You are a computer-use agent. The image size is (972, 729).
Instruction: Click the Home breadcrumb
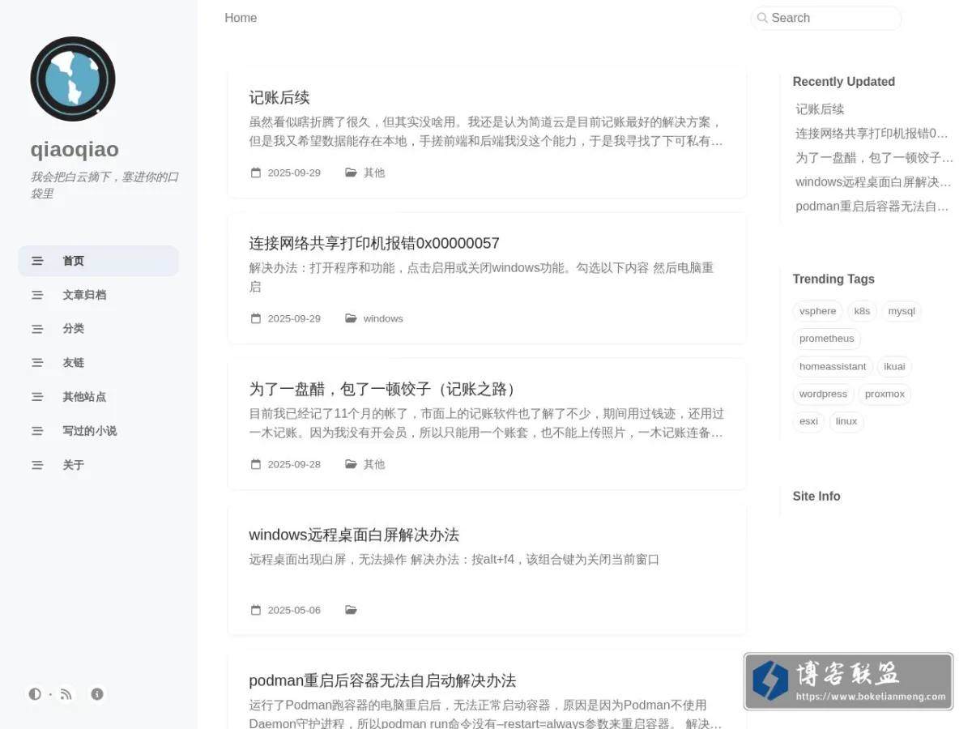pyautogui.click(x=241, y=18)
